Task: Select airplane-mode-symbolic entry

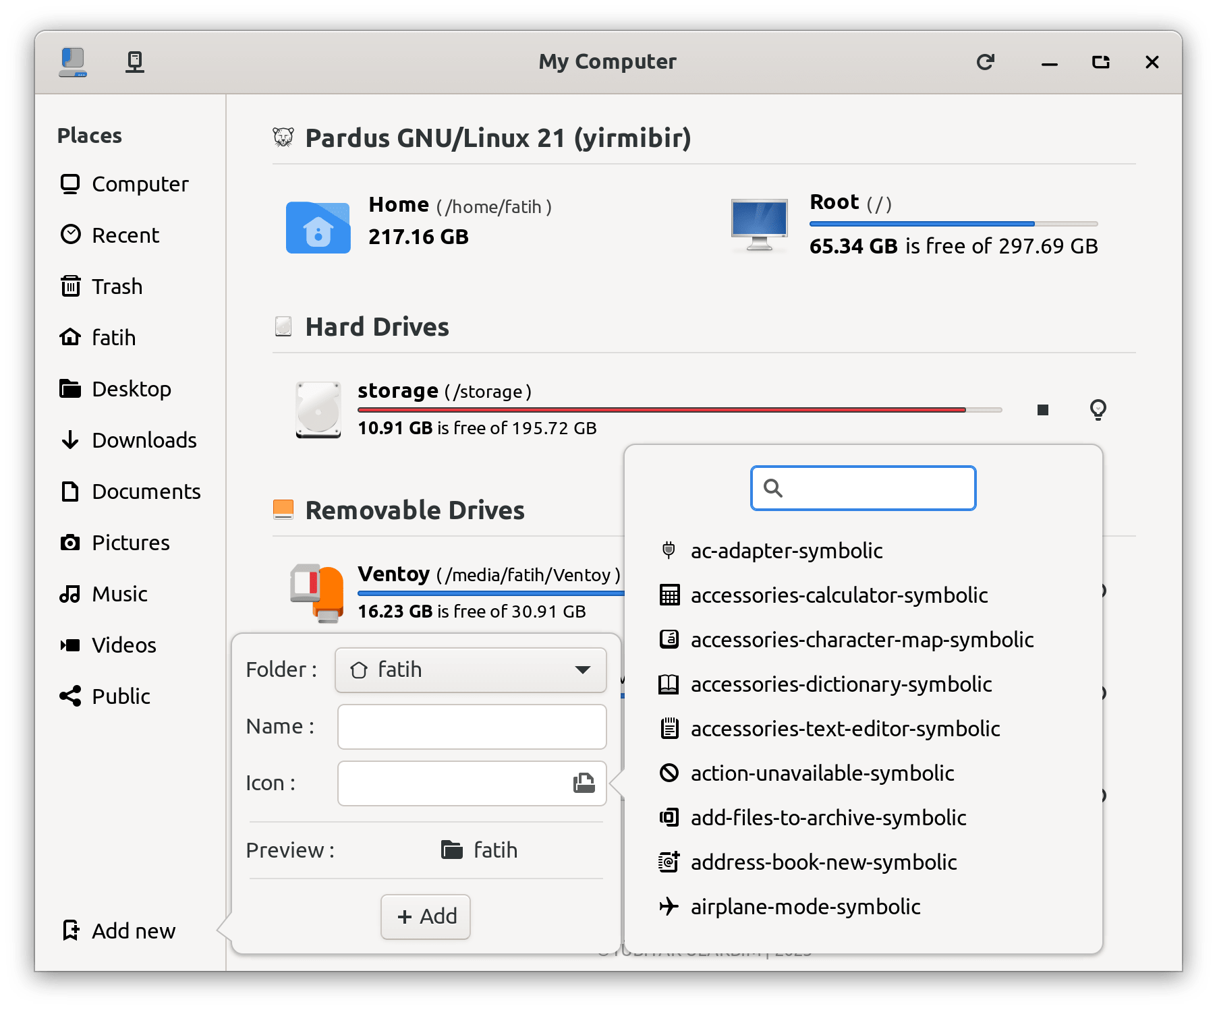Action: 864,907
